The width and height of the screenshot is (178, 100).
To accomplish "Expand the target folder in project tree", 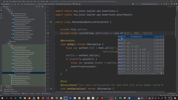I will 5,86.
